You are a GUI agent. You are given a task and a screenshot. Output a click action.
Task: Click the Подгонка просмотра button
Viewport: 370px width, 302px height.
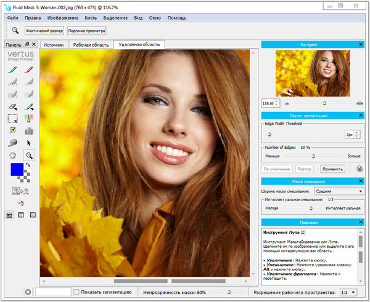point(87,30)
